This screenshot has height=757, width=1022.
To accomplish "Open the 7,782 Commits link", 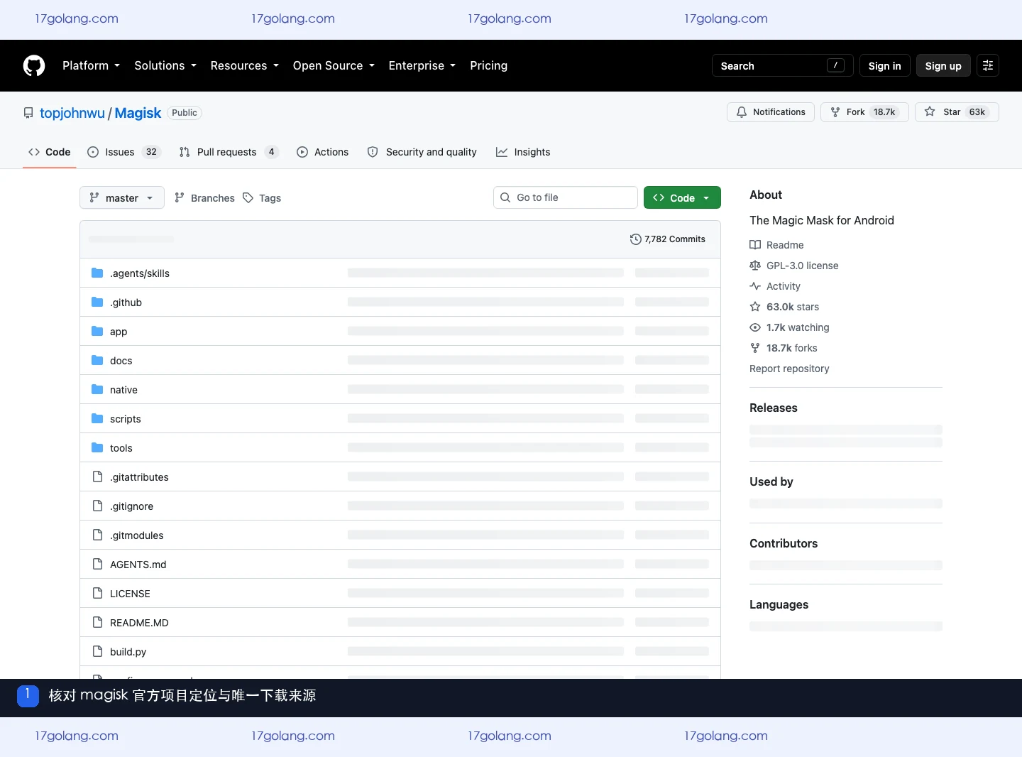I will pyautogui.click(x=668, y=239).
